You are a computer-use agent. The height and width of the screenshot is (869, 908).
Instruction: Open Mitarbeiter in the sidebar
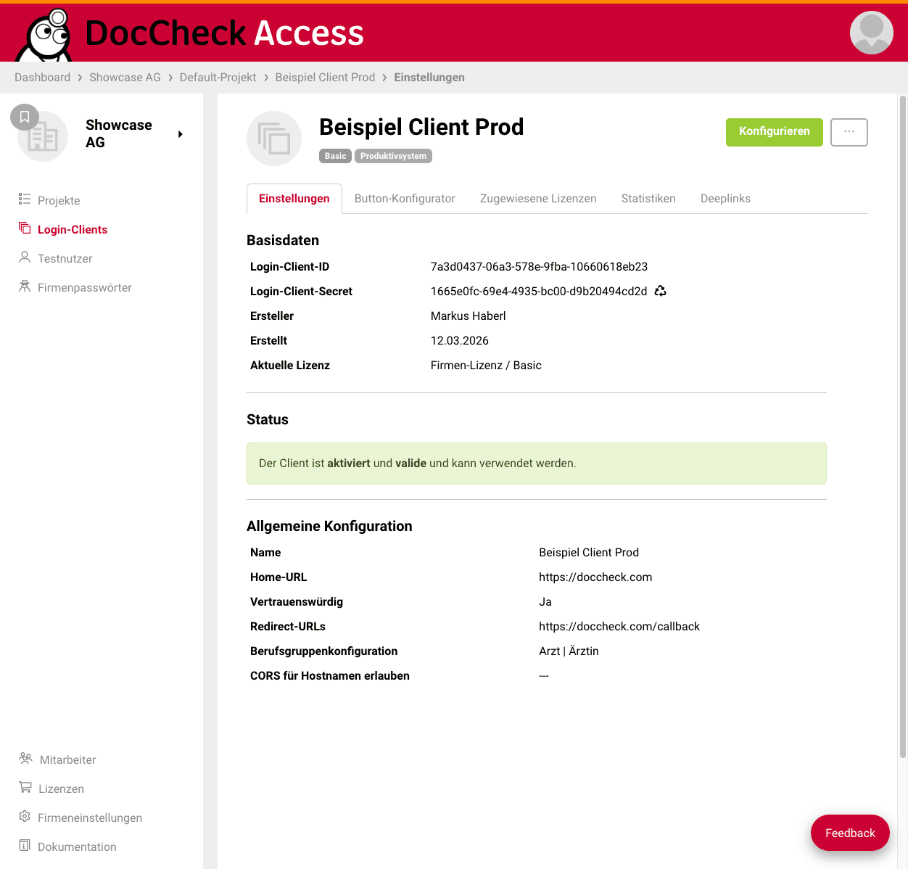click(x=68, y=759)
